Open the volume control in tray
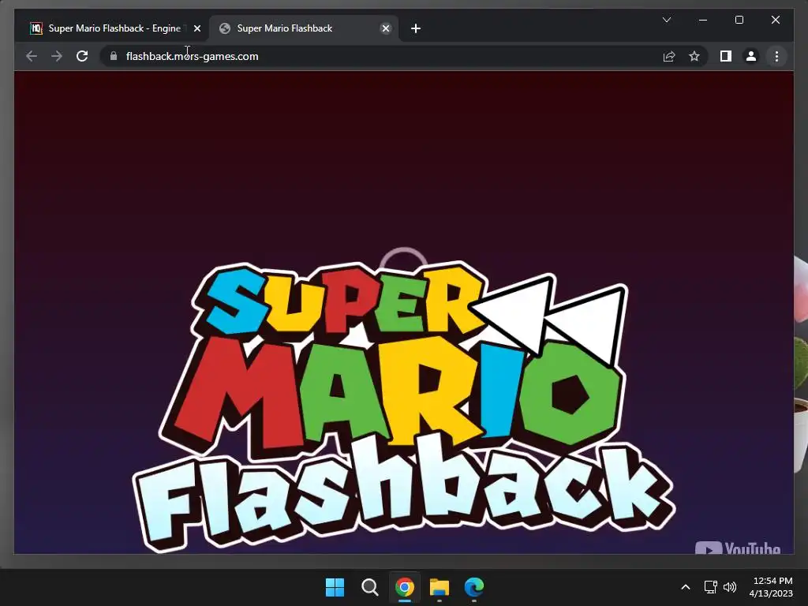The height and width of the screenshot is (606, 808). click(x=730, y=587)
